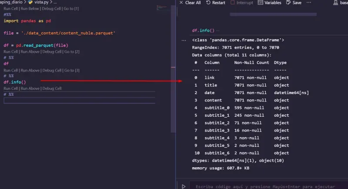Open the Variables viewer icon

(260, 3)
